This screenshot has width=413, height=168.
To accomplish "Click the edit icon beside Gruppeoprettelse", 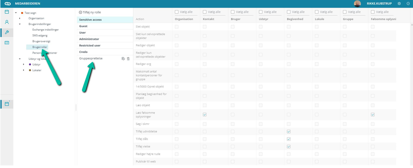I will click(123, 59).
